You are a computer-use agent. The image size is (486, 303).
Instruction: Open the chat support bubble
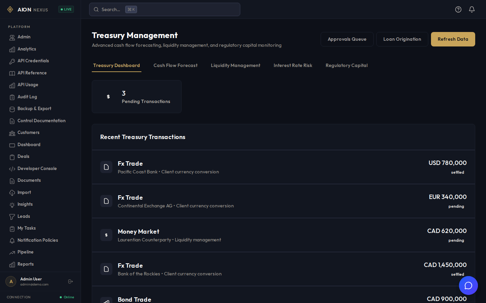tap(468, 285)
